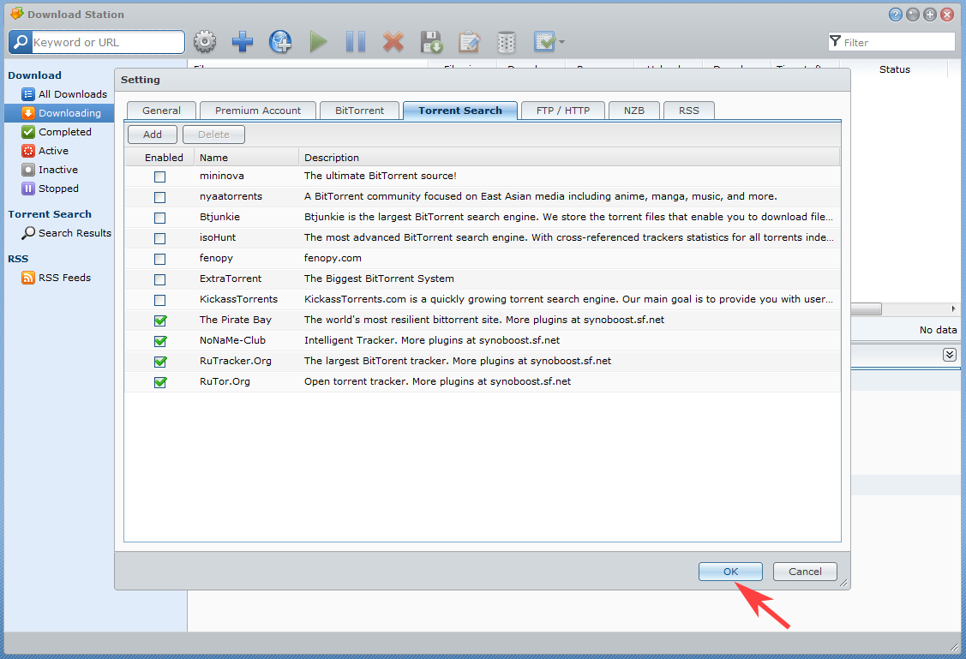966x659 pixels.
Task: Click the horizontal scrollbar right arrow
Action: [953, 309]
